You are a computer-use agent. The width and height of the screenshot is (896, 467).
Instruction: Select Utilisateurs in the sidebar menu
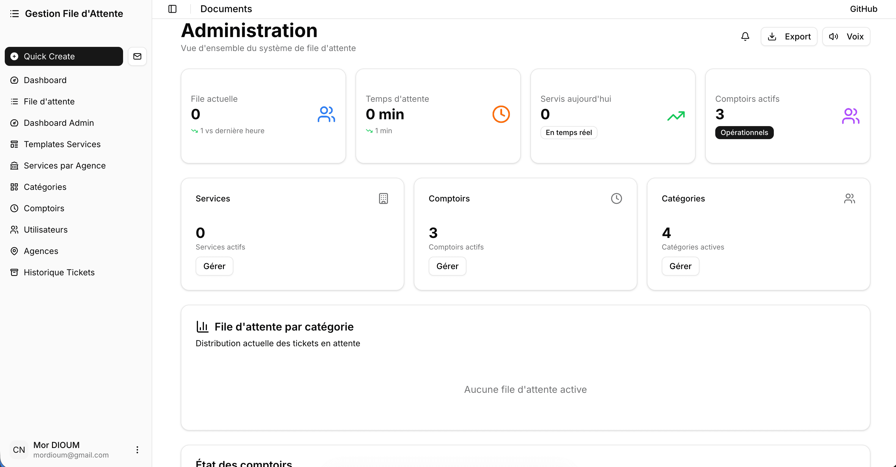(45, 230)
